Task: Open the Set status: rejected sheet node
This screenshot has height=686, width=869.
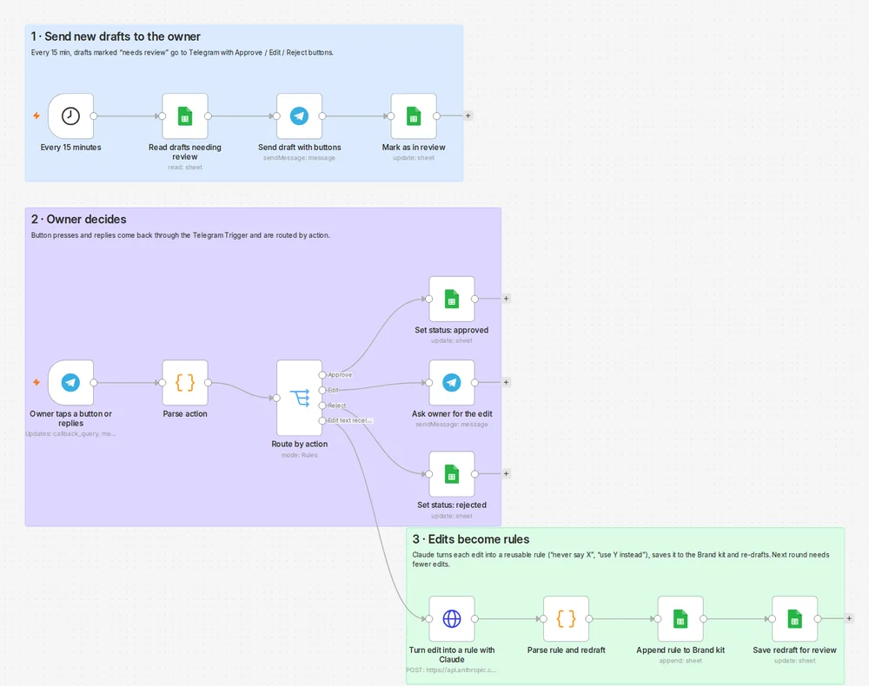Action: 452,474
